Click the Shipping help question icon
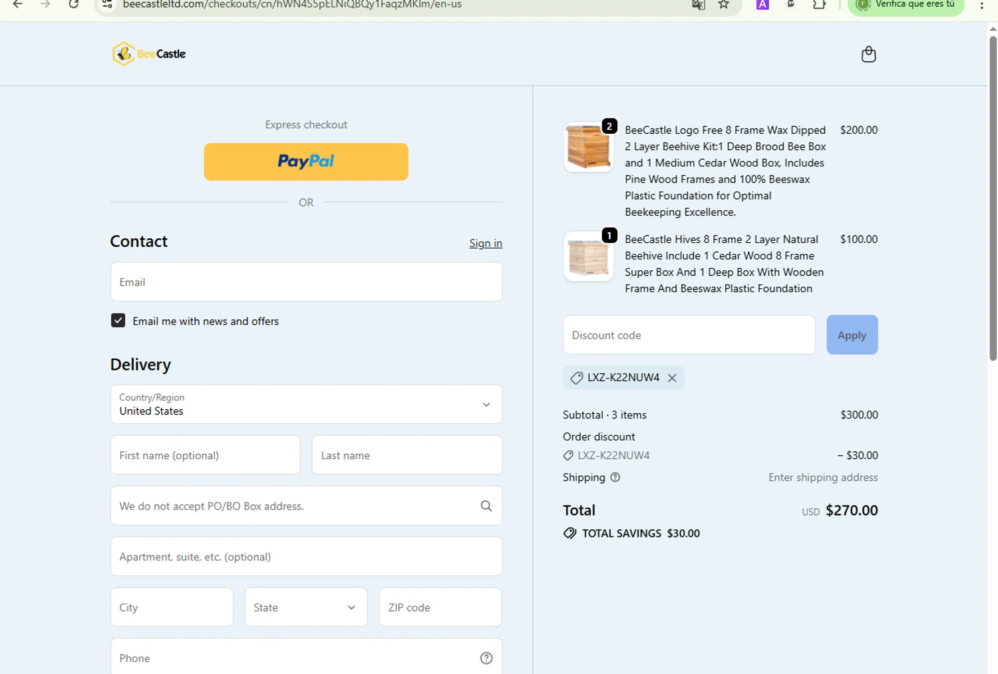 pyautogui.click(x=615, y=477)
